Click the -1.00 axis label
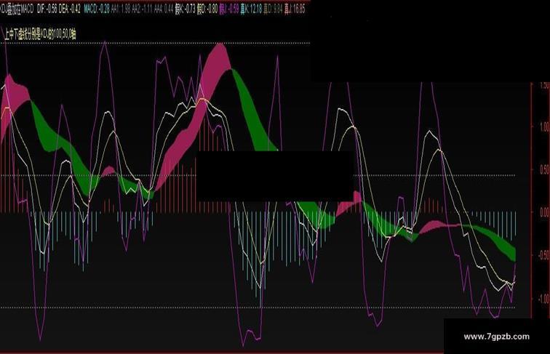This screenshot has height=354, width=550. 544,299
